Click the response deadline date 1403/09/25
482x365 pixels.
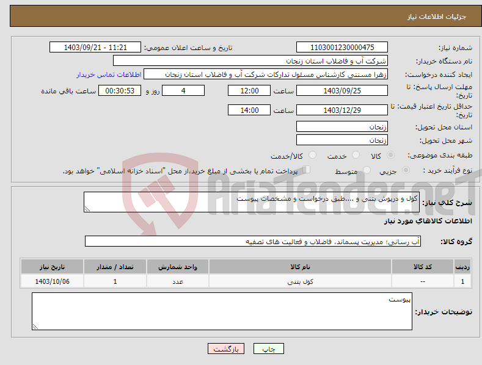tap(342, 90)
